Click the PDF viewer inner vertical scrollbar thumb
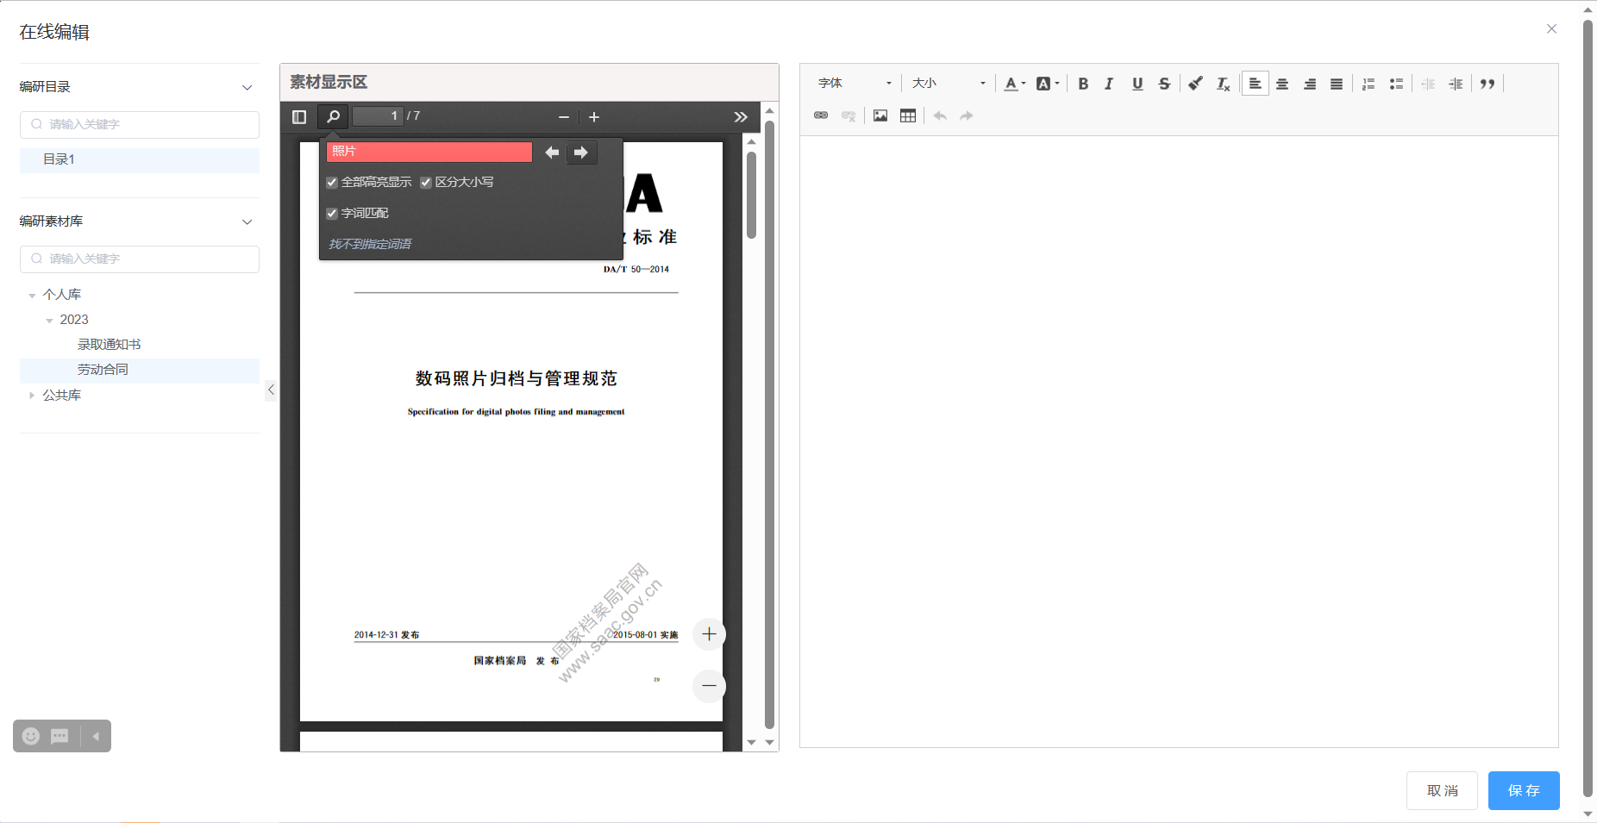Viewport: 1597px width, 823px height. [x=751, y=195]
